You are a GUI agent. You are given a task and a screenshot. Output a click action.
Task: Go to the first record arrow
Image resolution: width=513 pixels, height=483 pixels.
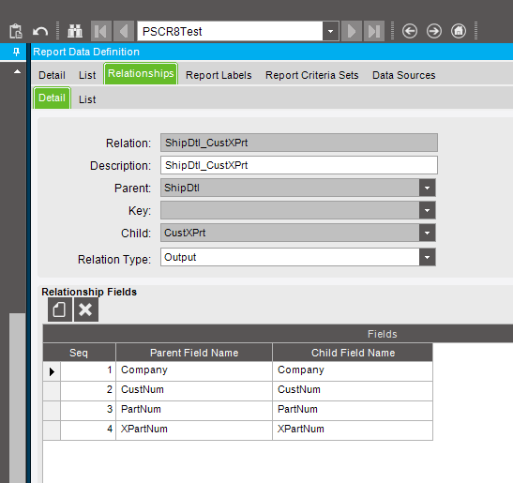coord(101,31)
